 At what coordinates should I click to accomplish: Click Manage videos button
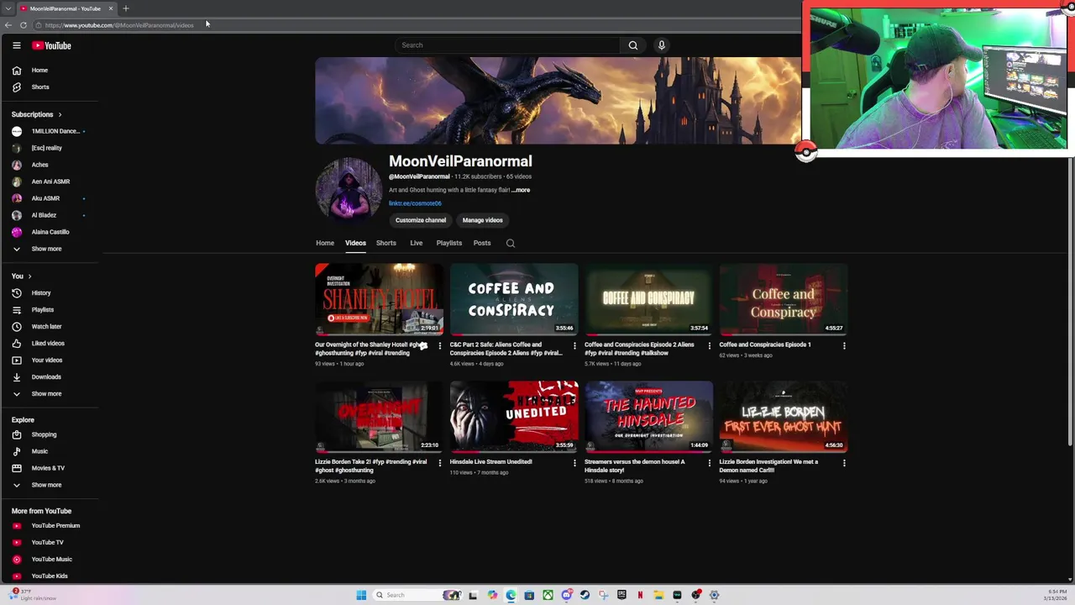482,220
